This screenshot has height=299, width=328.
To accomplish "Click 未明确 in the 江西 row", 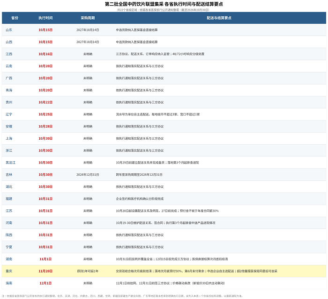I will click(x=88, y=54).
